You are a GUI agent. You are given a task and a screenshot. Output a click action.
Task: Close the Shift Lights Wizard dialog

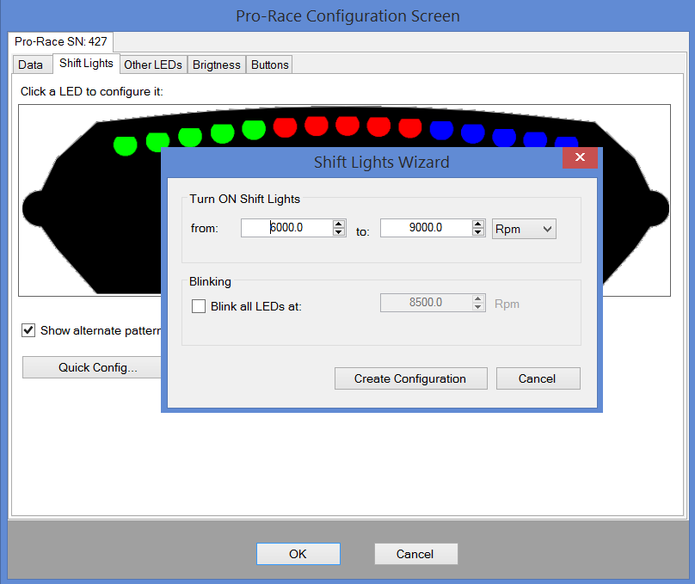click(580, 158)
